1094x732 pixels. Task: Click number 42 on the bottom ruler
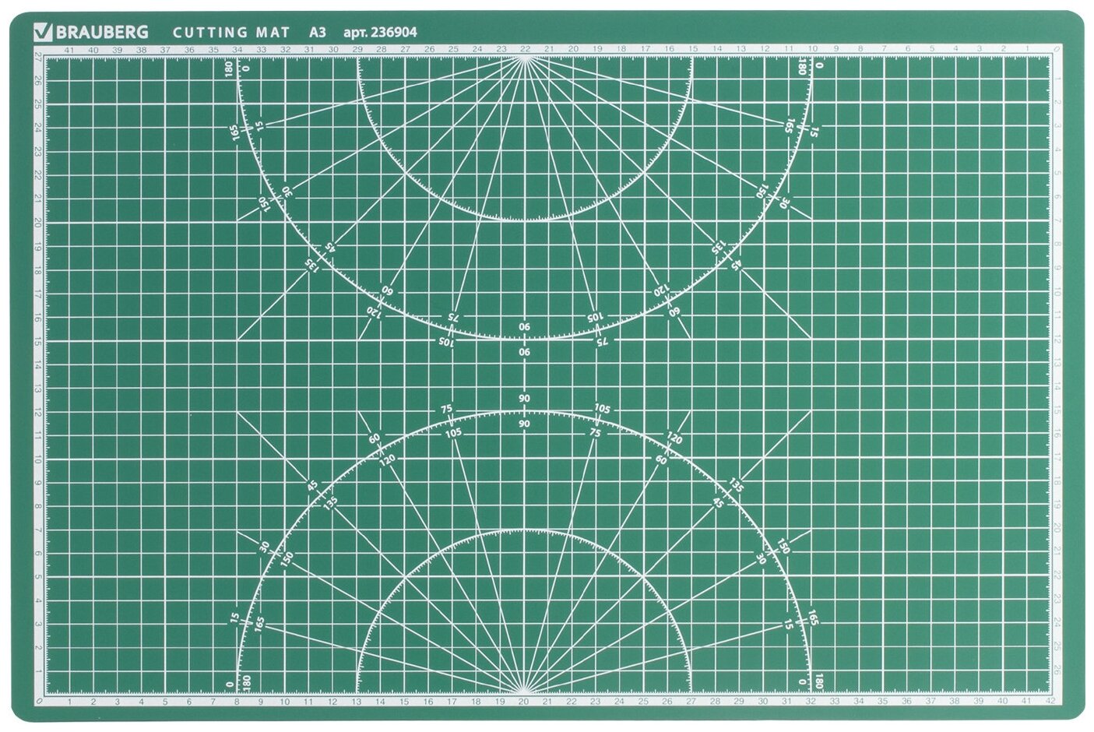(1050, 701)
